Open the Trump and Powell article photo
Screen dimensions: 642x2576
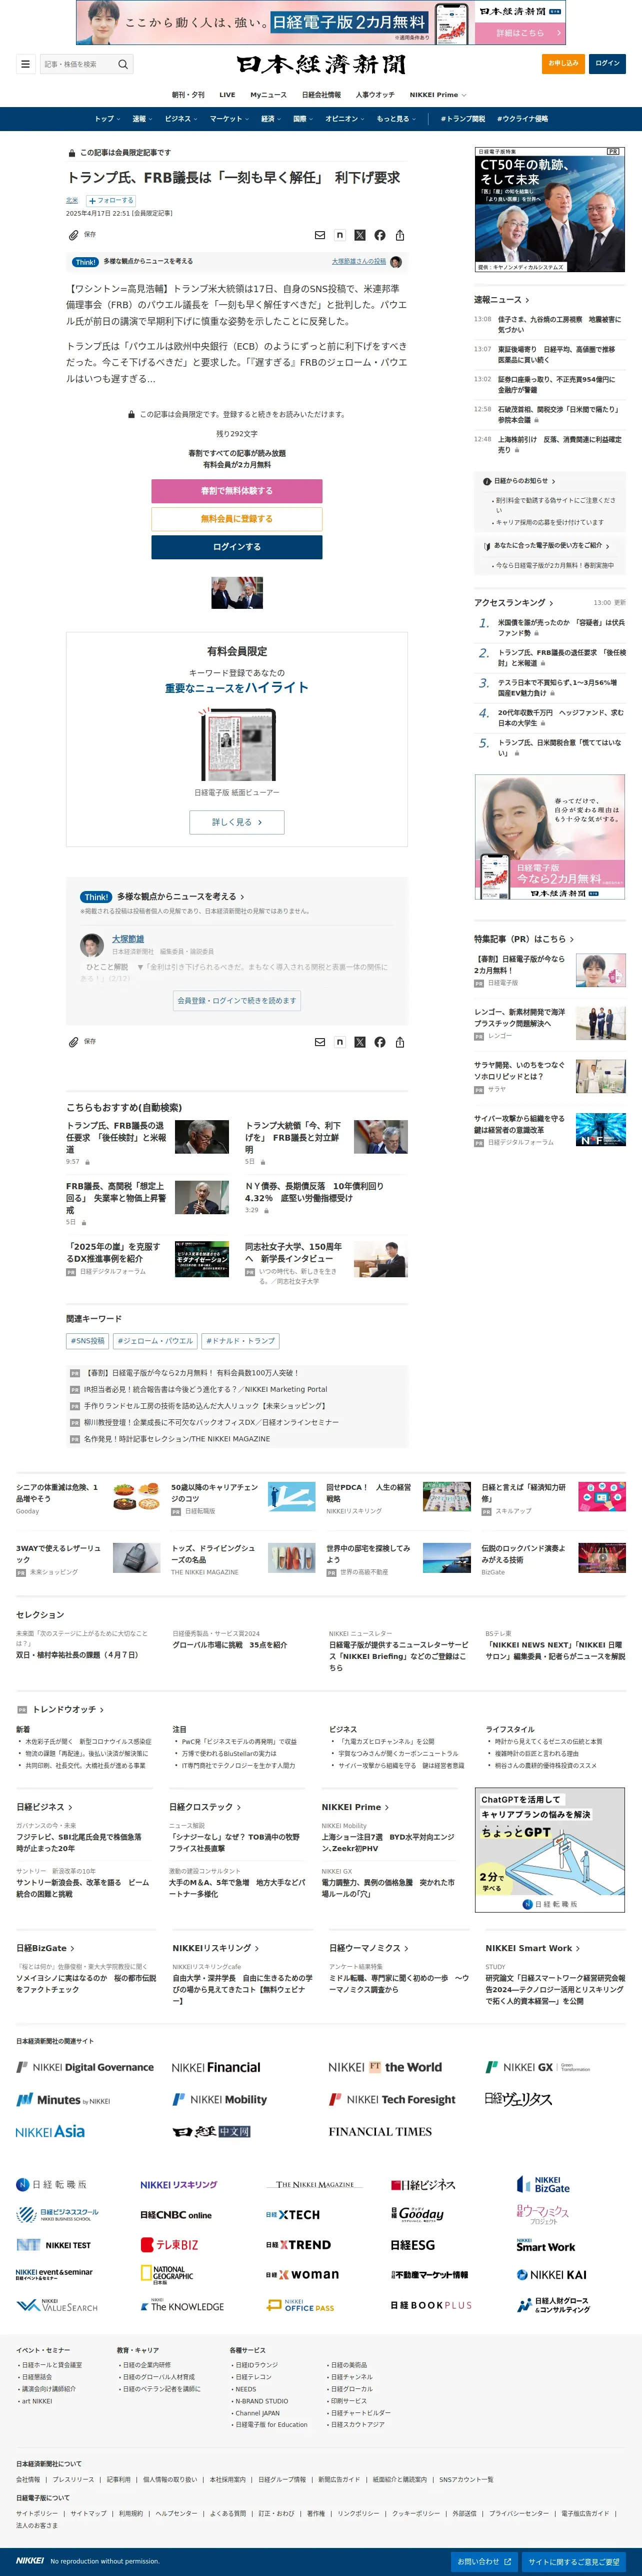tap(237, 593)
